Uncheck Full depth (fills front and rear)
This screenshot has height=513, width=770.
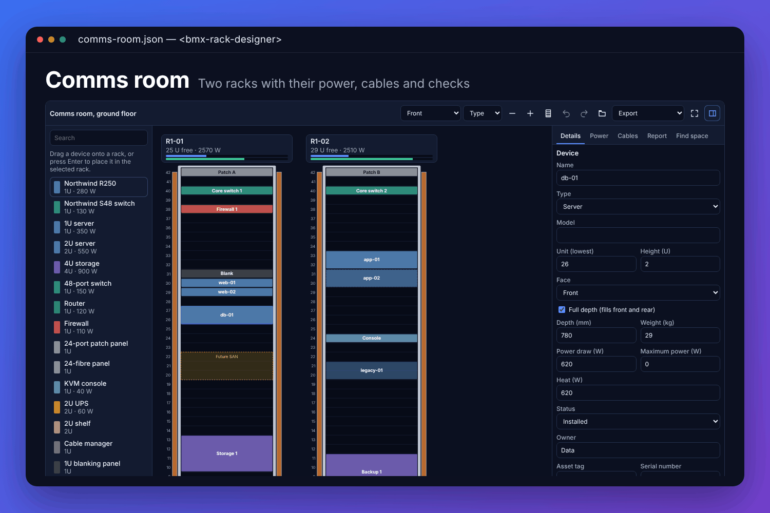(562, 310)
